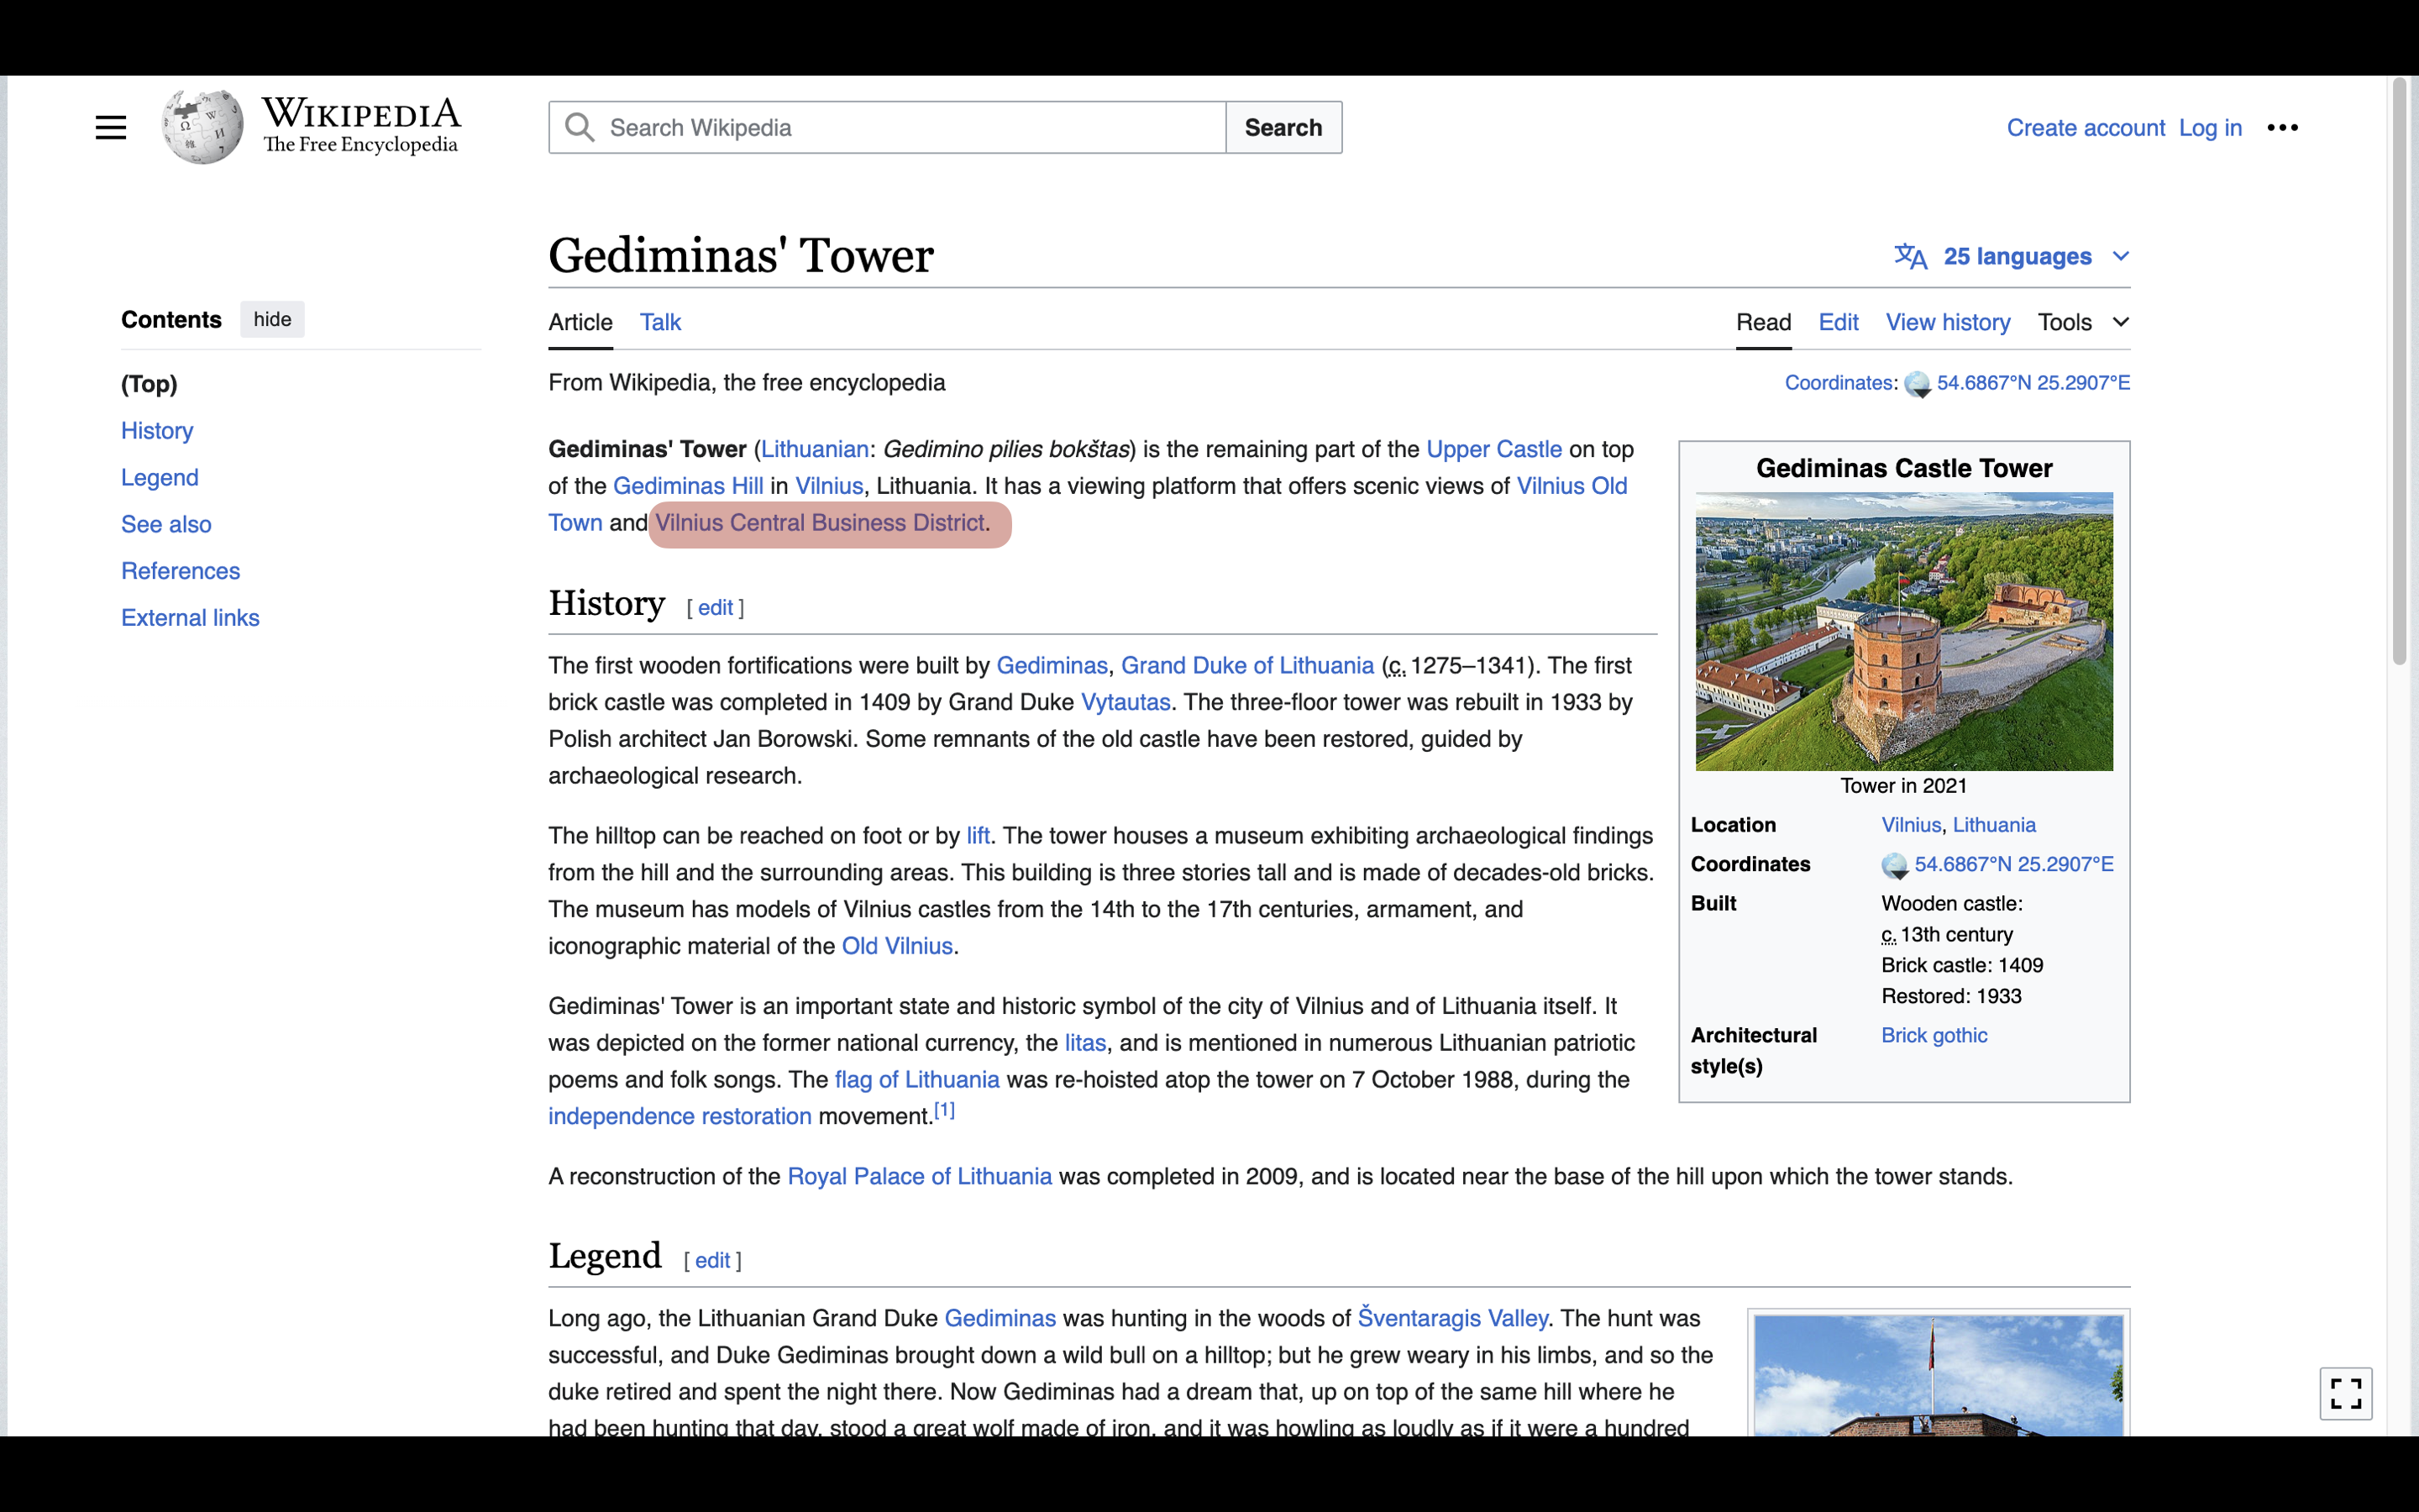Expand the Tools dropdown menu
This screenshot has height=1512, width=2419.
(2083, 322)
